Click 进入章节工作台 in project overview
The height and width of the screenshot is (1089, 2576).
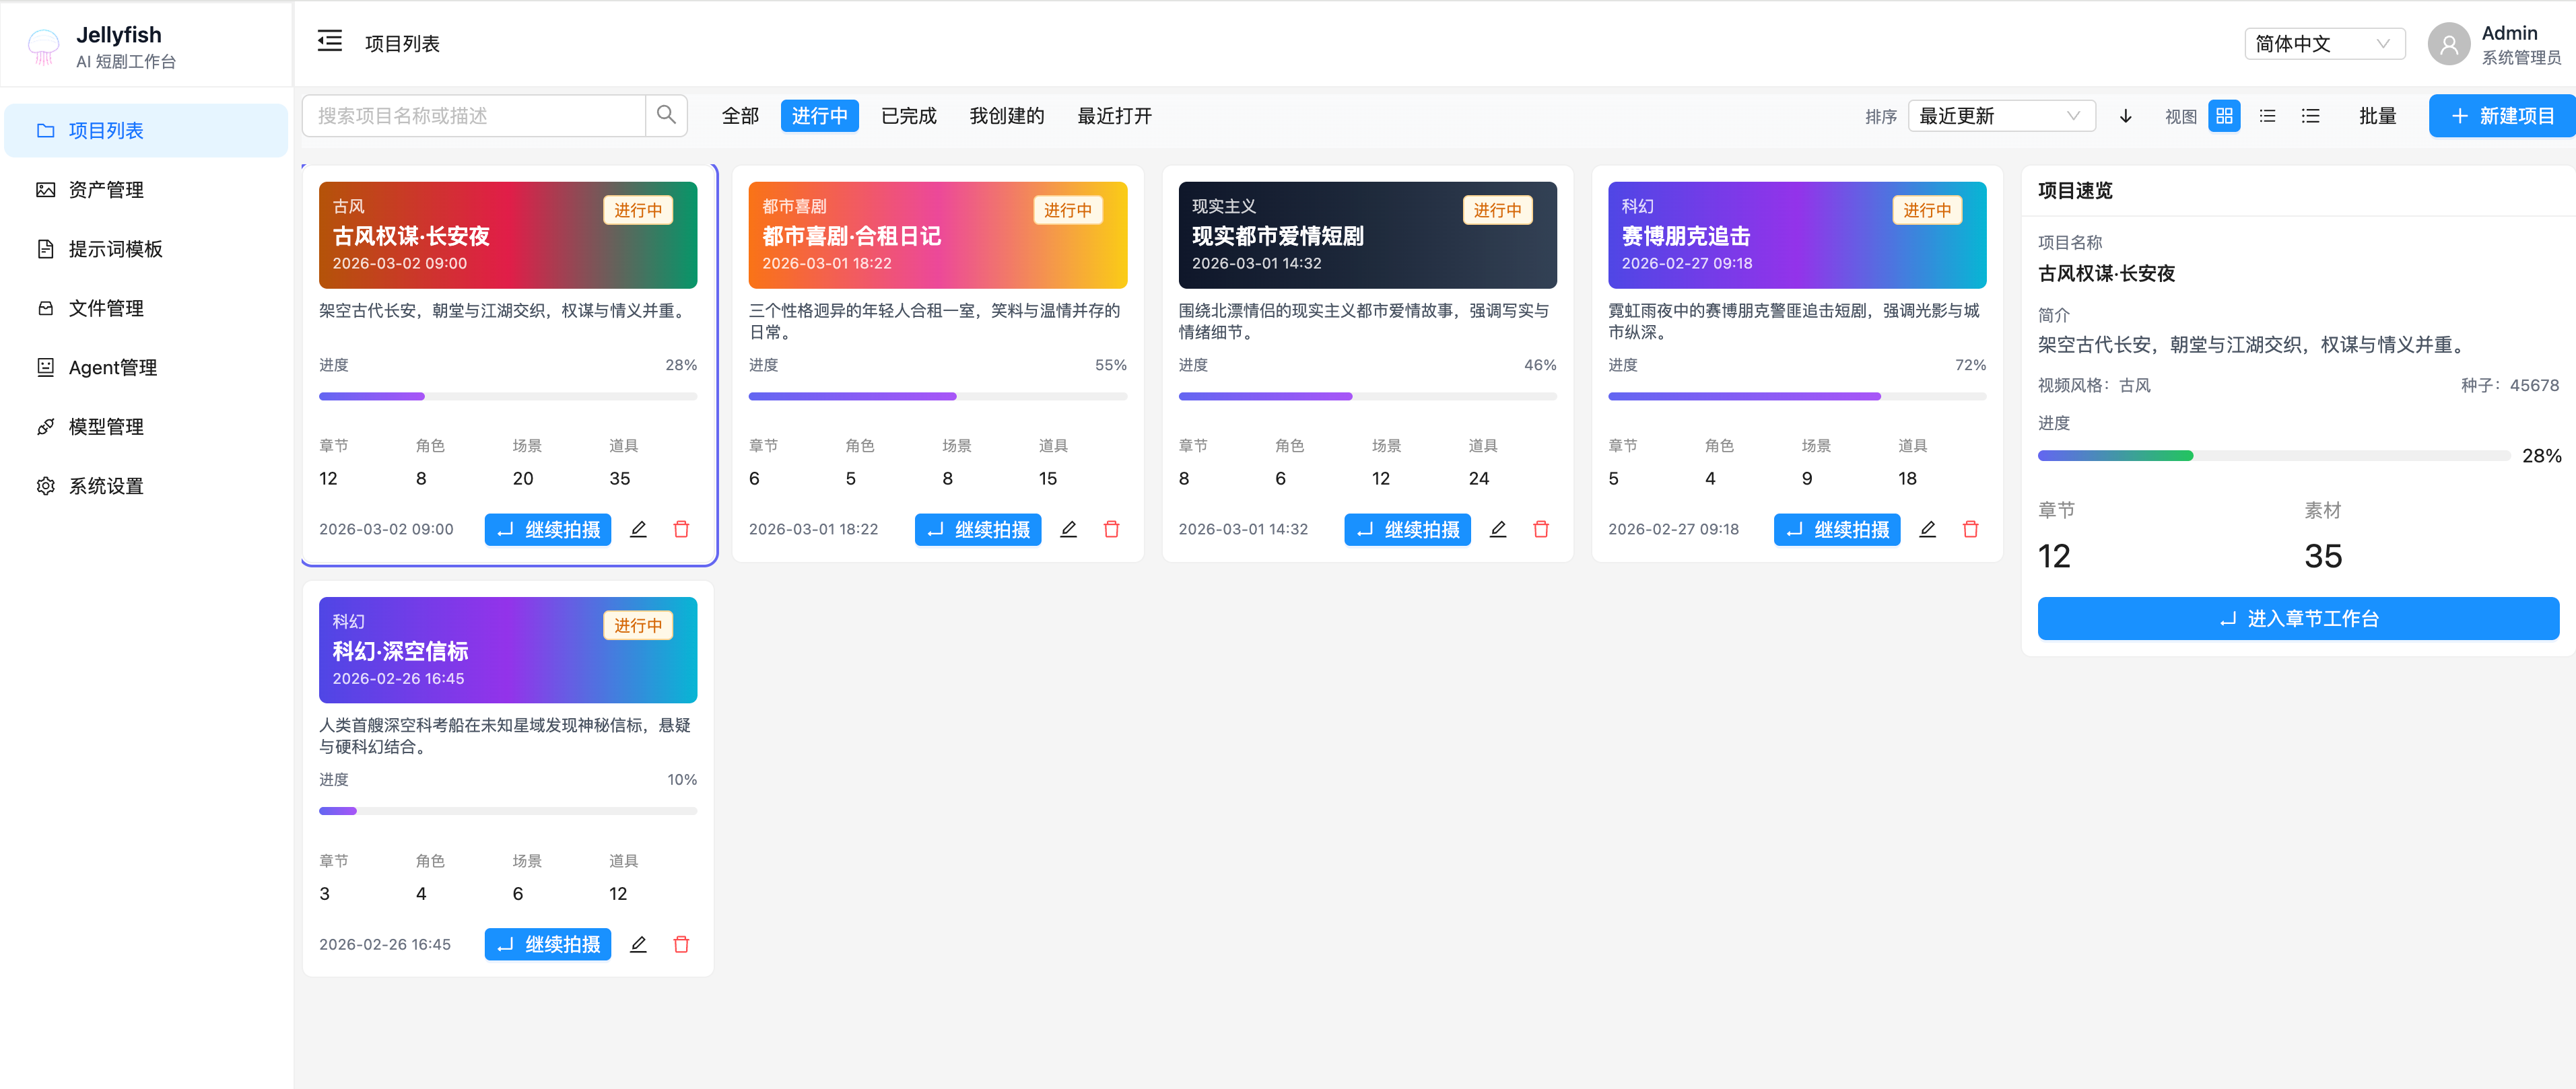pos(2296,618)
